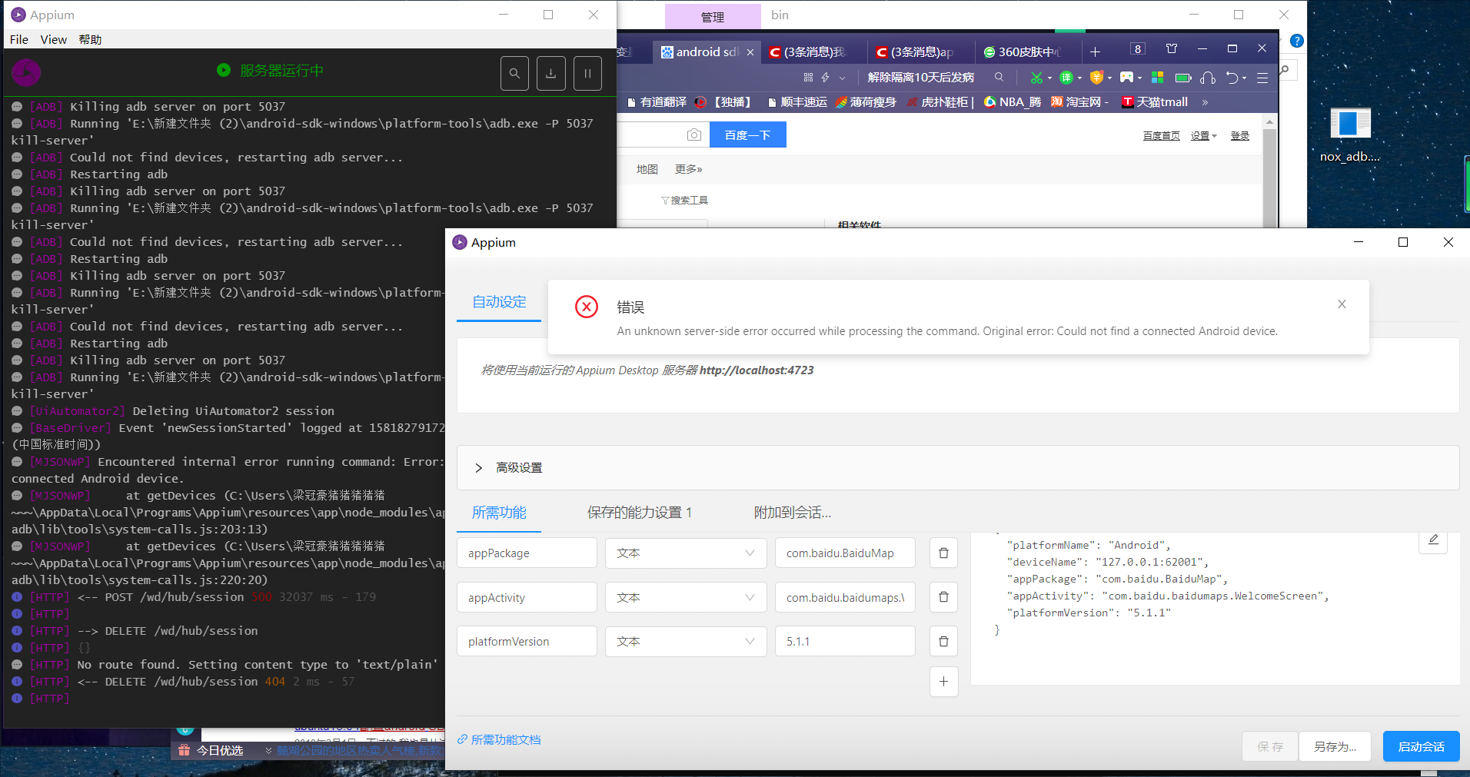
Task: Click the browser skin shirt icon
Action: pos(1172,48)
